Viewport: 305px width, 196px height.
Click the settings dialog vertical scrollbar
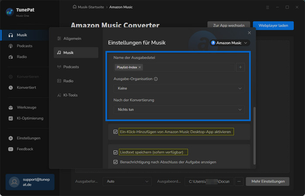(254, 135)
